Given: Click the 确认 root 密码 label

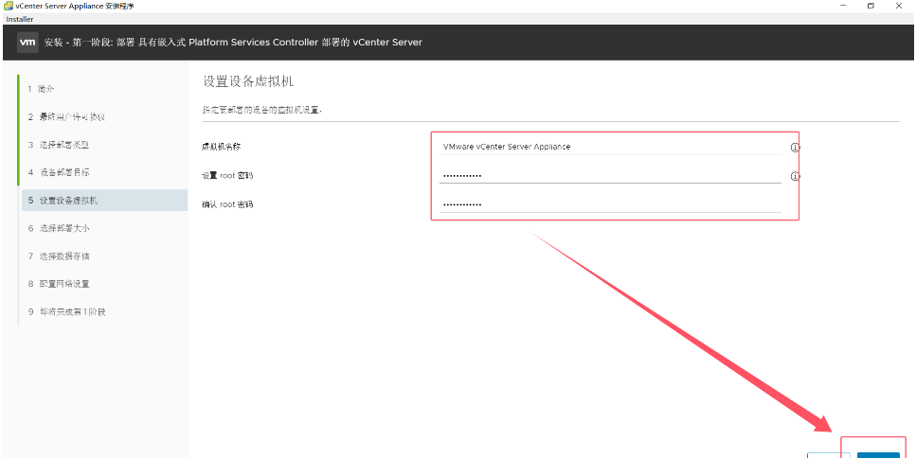Looking at the screenshot, I should (227, 204).
